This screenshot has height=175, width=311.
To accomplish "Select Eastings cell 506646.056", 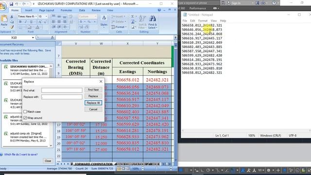I will tap(128, 87).
